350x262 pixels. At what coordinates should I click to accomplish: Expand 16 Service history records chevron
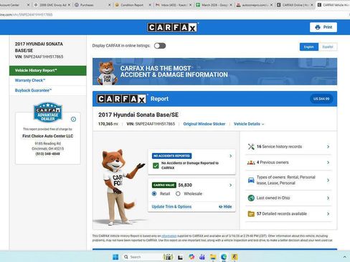click(328, 147)
